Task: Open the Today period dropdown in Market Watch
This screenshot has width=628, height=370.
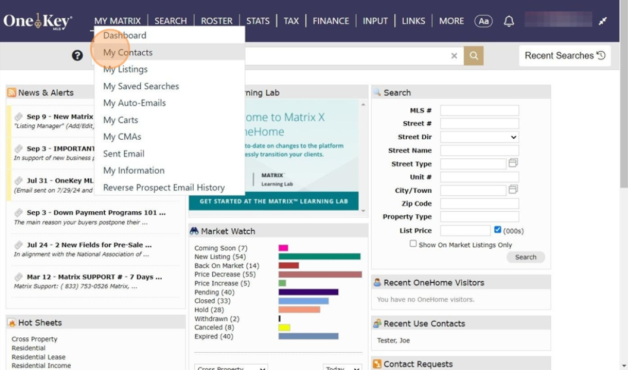Action: point(343,367)
